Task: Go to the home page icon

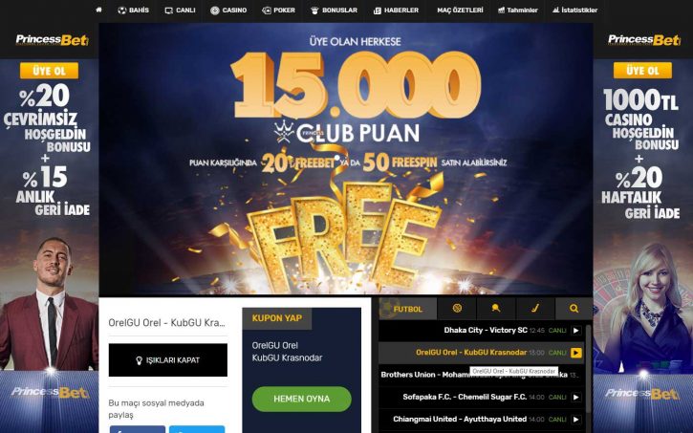Action: pos(98,10)
